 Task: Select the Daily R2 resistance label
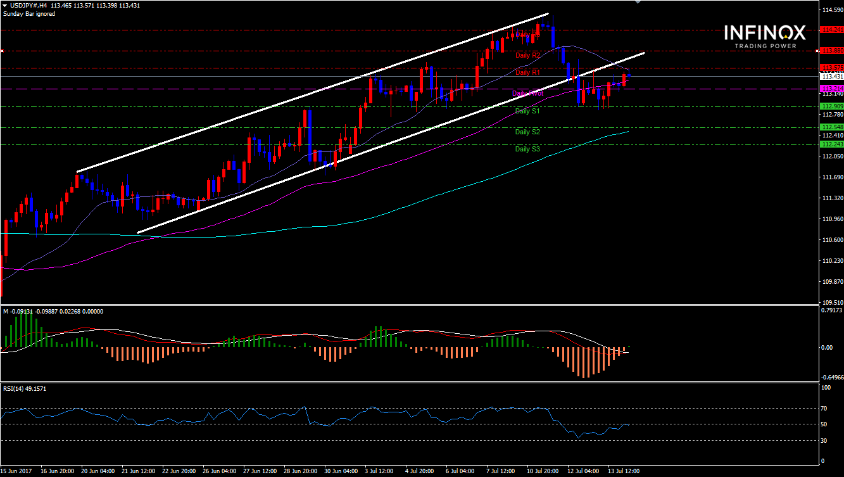point(527,56)
